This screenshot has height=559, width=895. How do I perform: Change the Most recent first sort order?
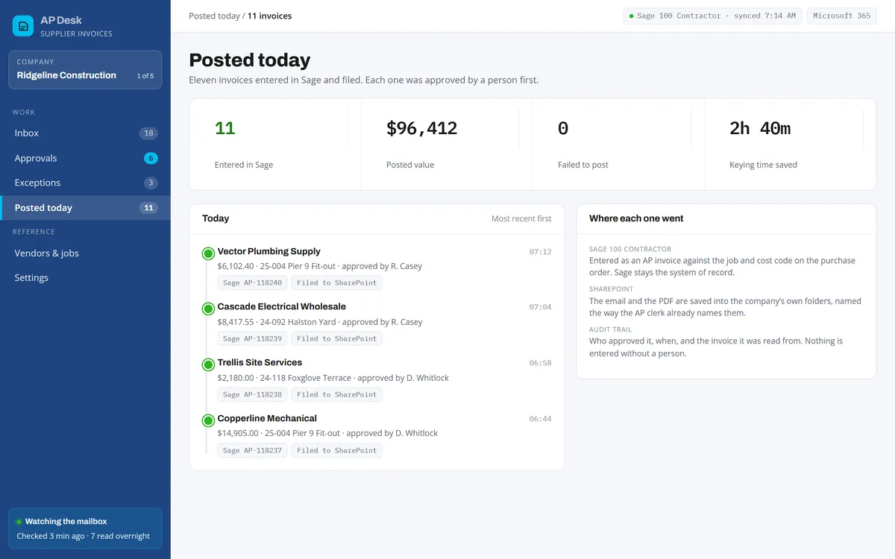pos(521,218)
